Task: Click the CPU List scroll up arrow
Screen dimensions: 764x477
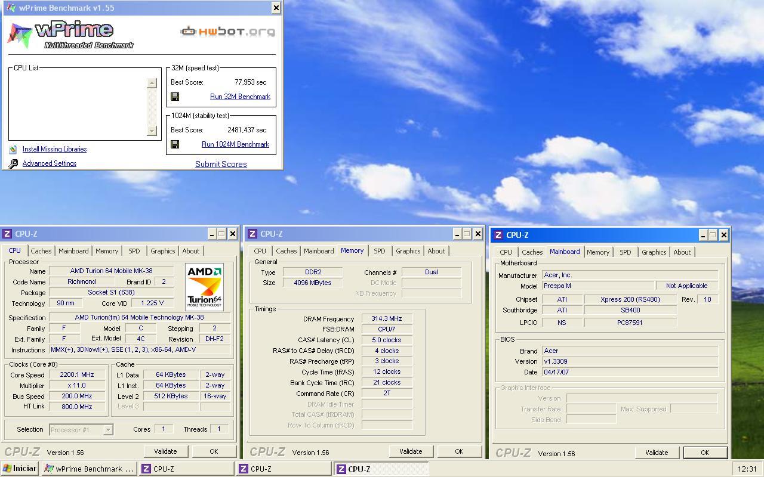Action: (x=152, y=83)
